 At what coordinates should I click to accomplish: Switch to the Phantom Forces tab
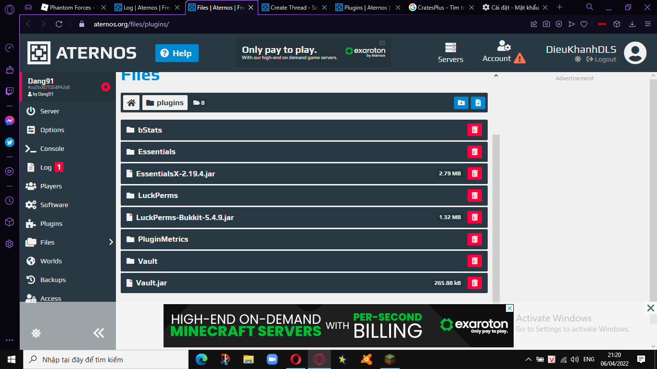tap(74, 7)
